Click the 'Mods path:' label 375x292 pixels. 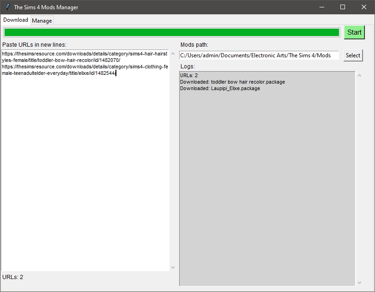pyautogui.click(x=194, y=45)
